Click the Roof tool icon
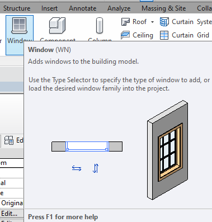Screen dimensions: 212x222 tap(125, 22)
